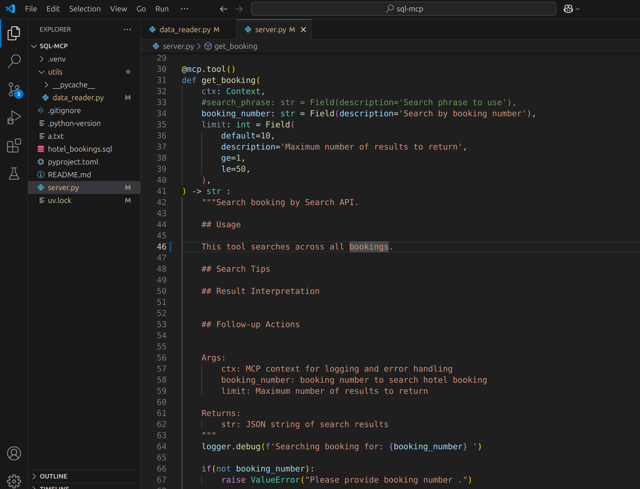640x489 pixels.
Task: Click the VS Code logo icon
Action: coord(11,9)
